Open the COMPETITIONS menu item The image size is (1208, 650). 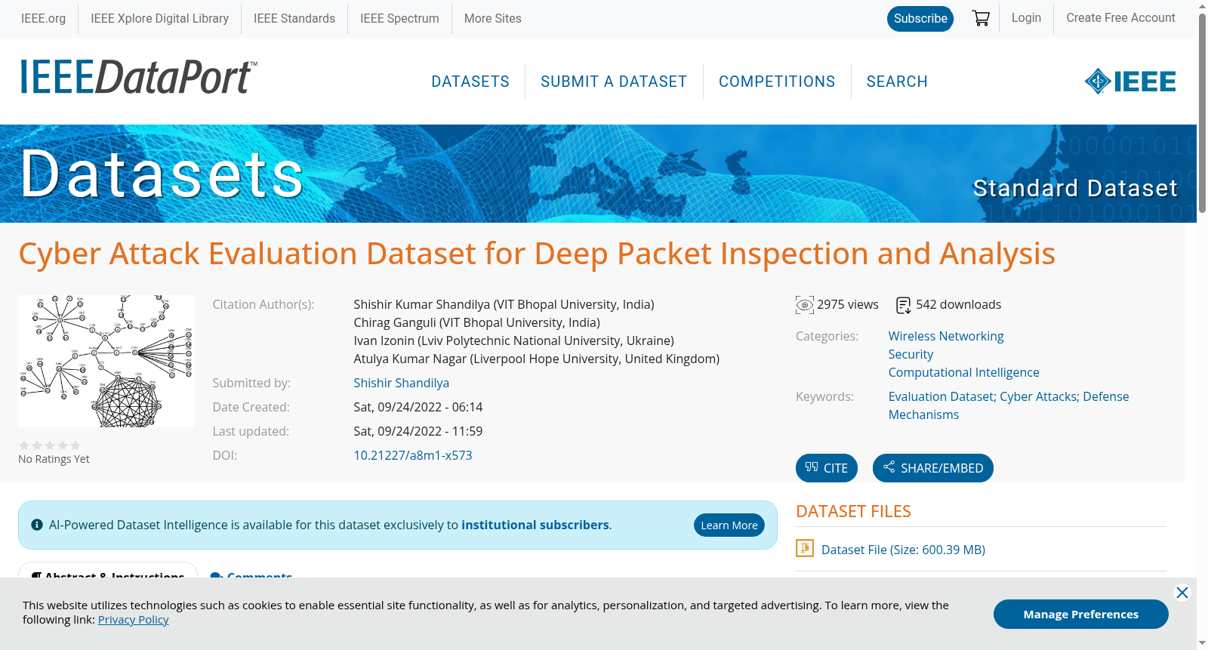(x=777, y=82)
